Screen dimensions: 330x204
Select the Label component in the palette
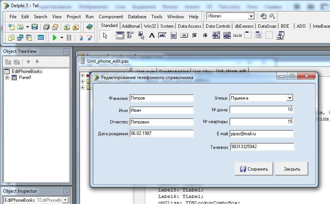[152, 35]
